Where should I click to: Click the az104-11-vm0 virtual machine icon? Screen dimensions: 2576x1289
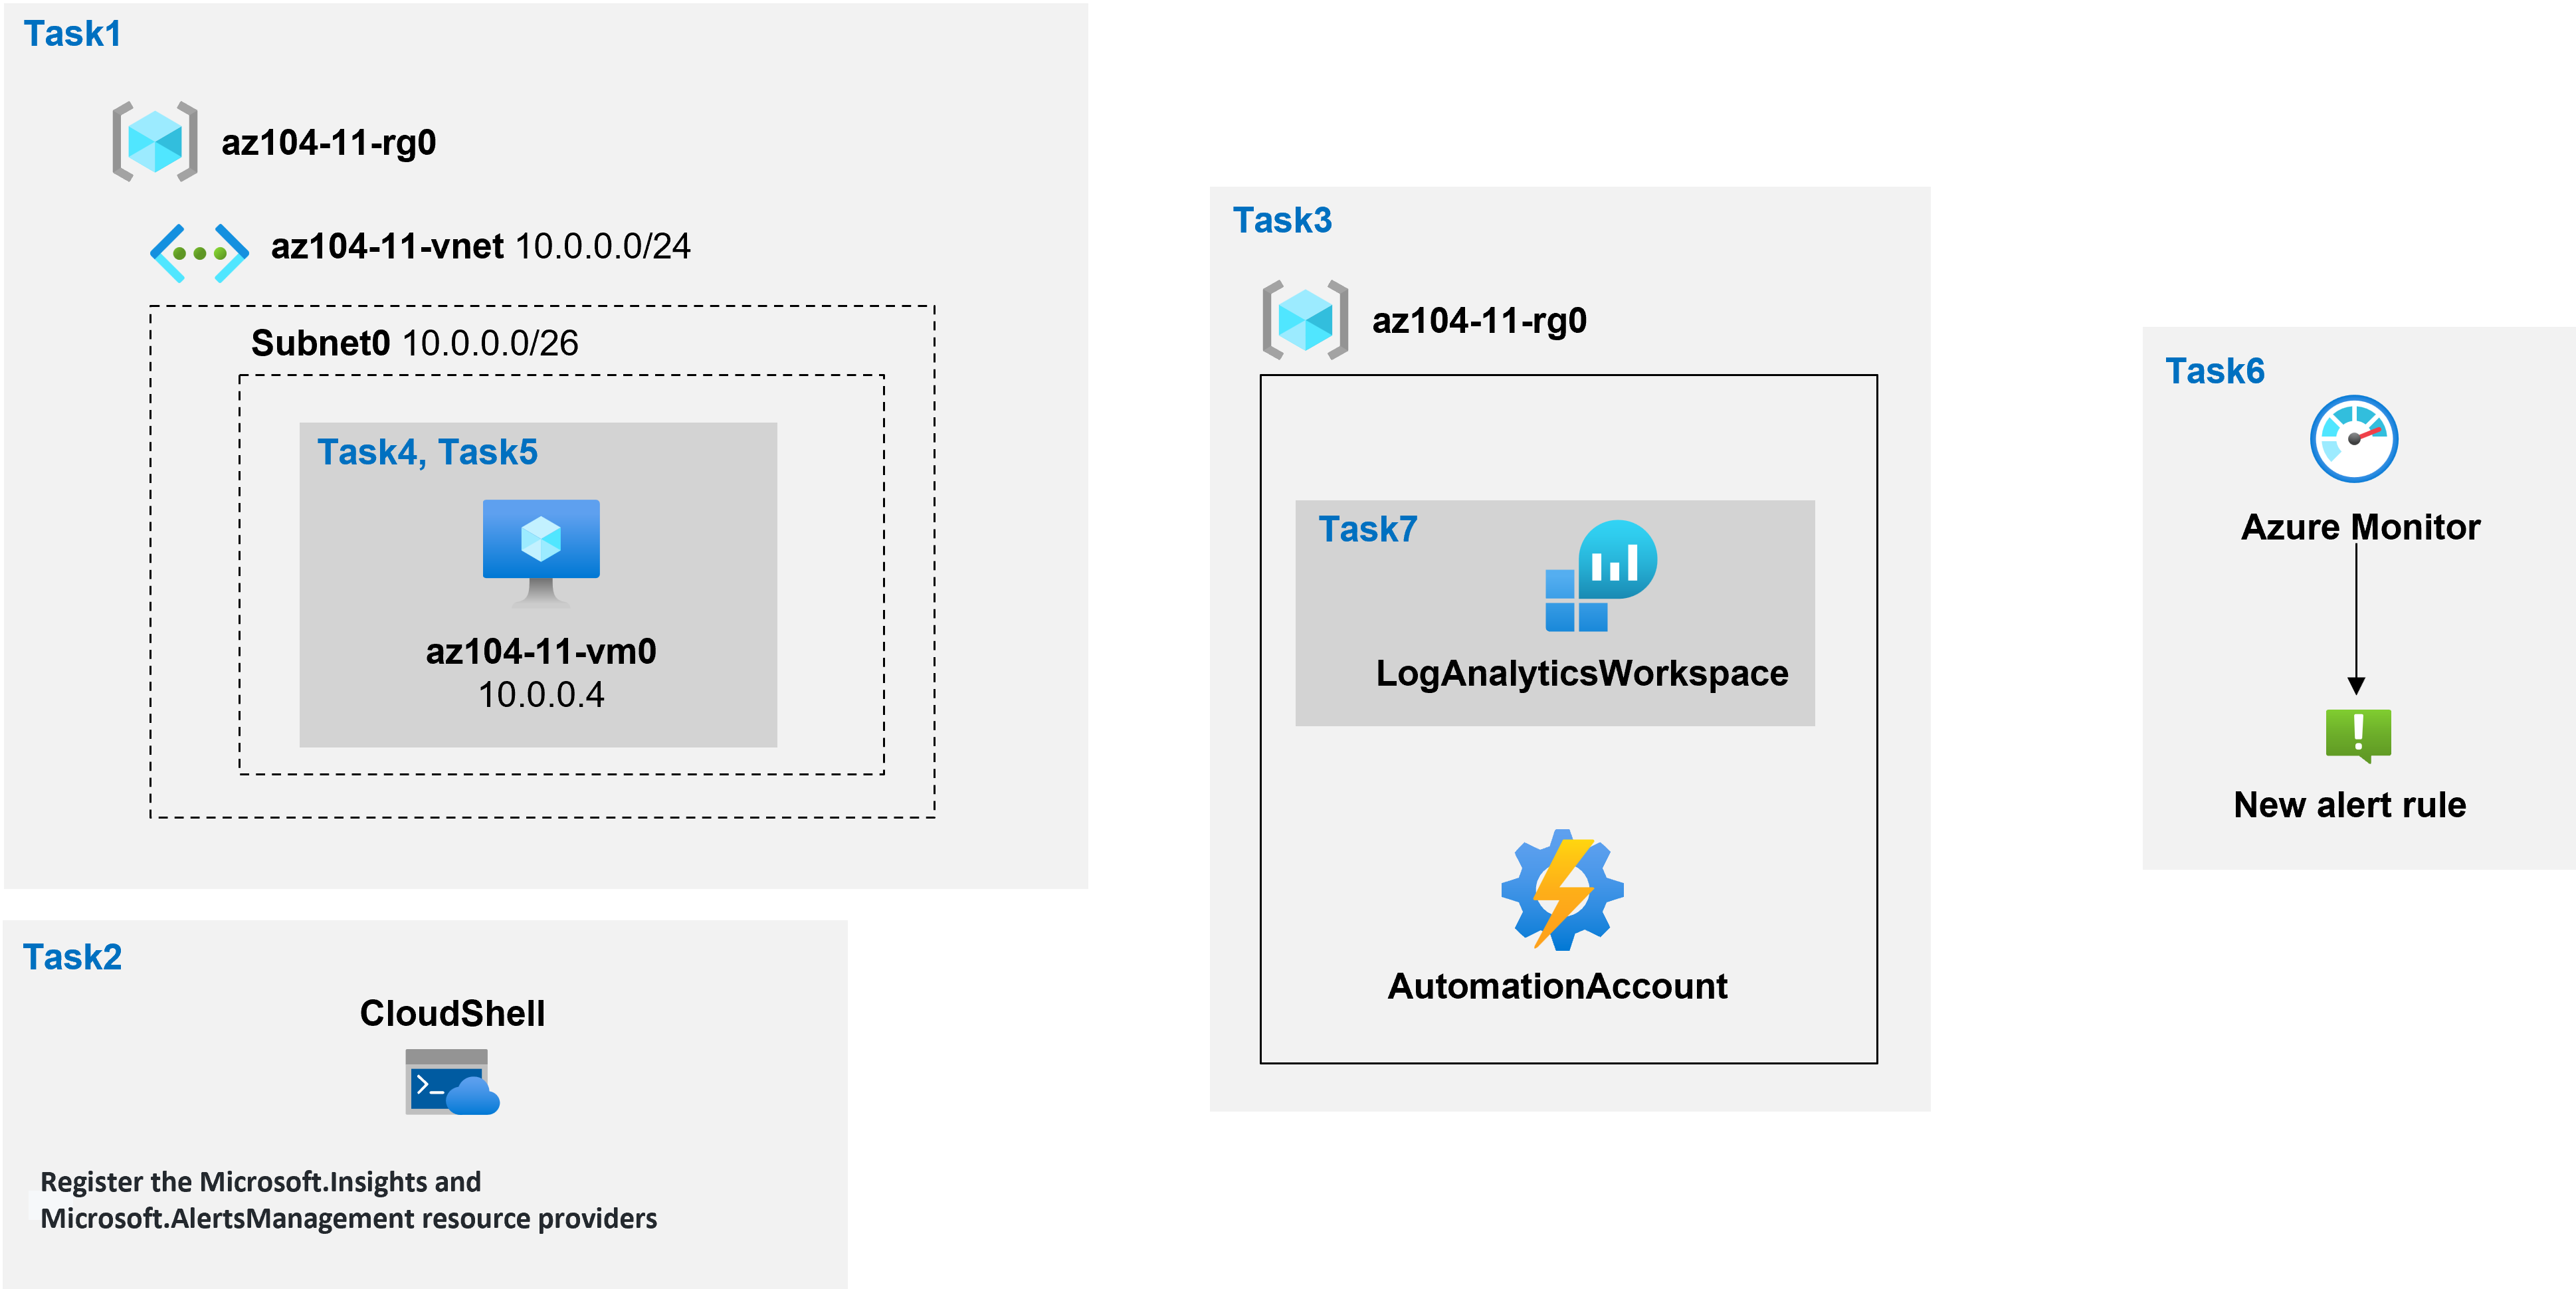542,544
